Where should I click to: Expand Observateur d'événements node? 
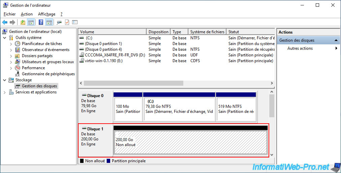pyautogui.click(x=11, y=50)
